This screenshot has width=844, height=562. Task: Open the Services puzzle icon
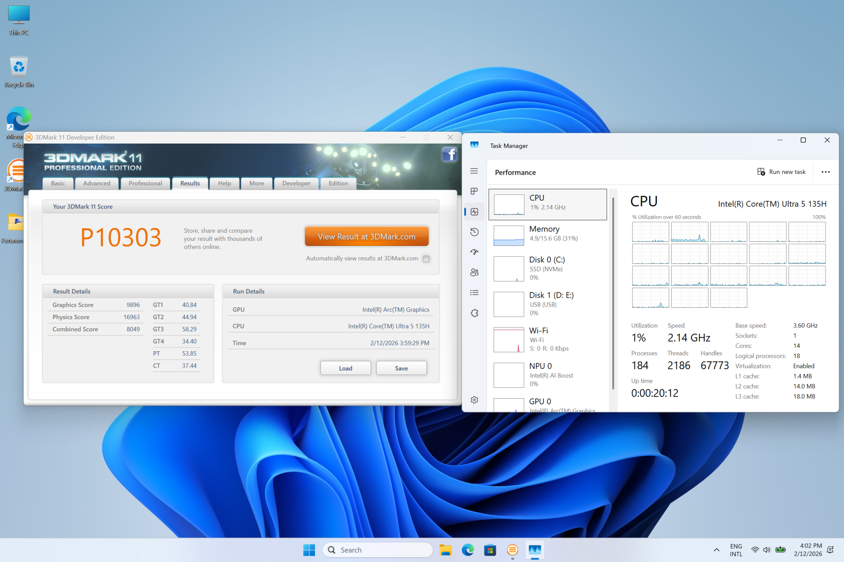click(474, 313)
